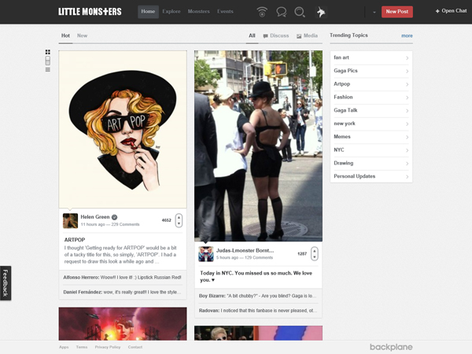This screenshot has width=472, height=354.
Task: Filter posts by Media
Action: click(x=308, y=35)
